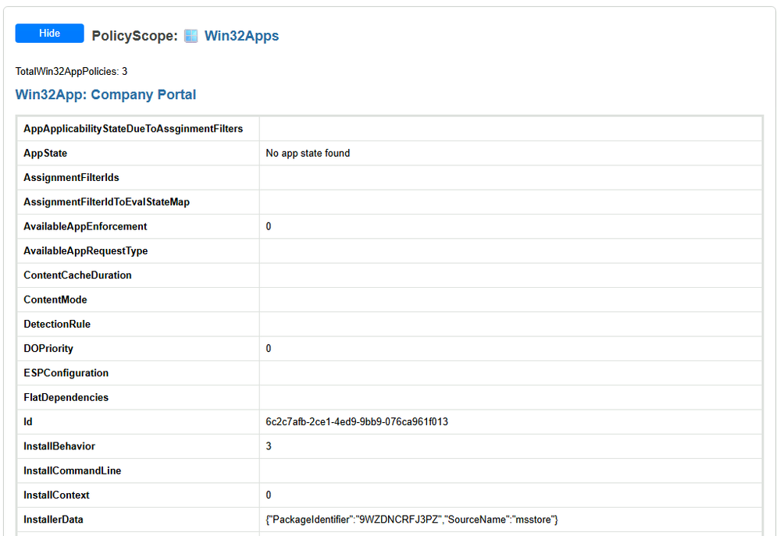Select the AppState property label
The image size is (780, 536).
pyautogui.click(x=45, y=153)
